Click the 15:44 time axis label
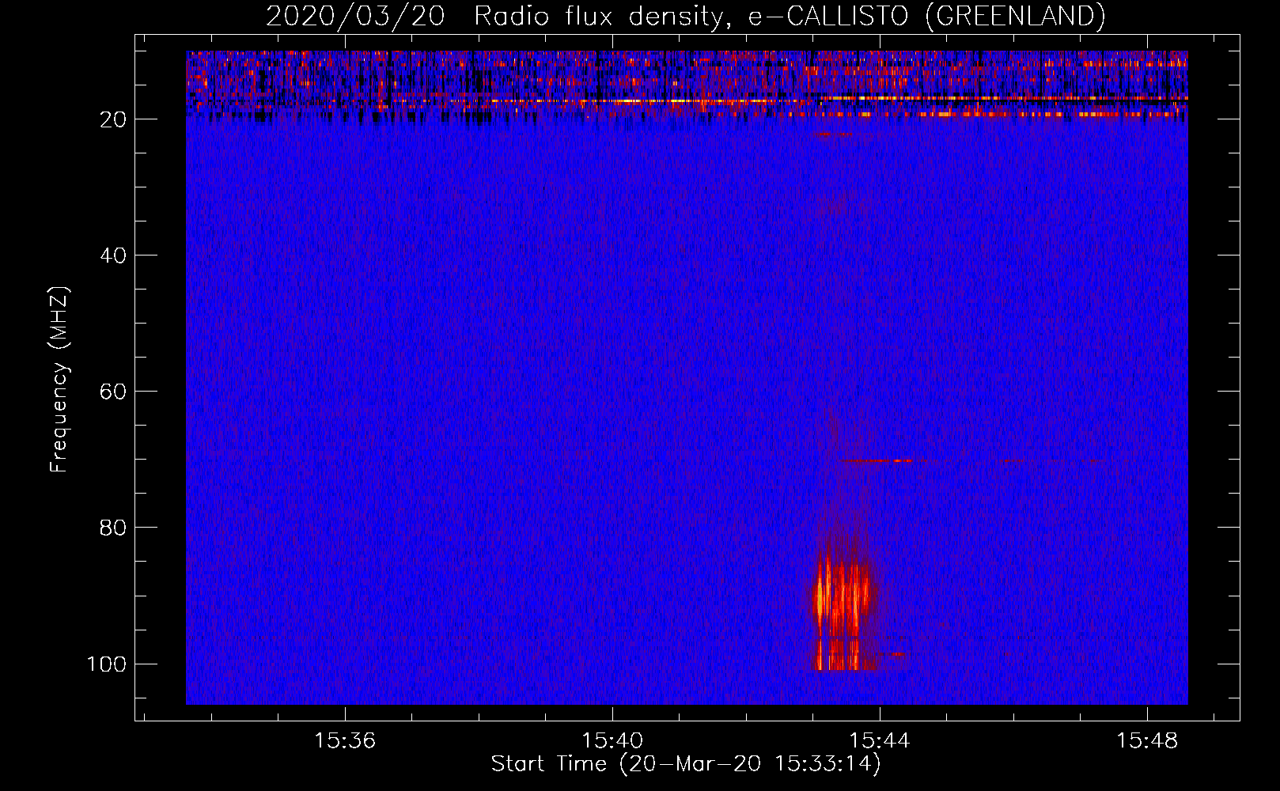The width and height of the screenshot is (1280, 791). tap(880, 741)
